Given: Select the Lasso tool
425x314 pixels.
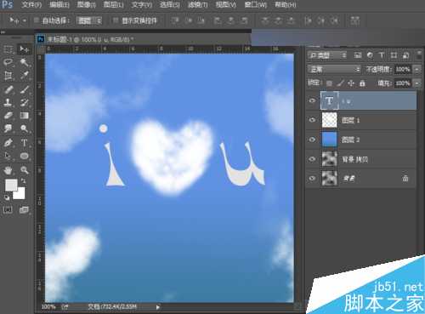Looking at the screenshot, I should [x=8, y=62].
